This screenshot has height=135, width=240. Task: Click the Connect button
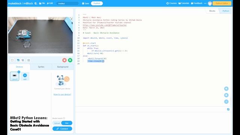point(62,129)
